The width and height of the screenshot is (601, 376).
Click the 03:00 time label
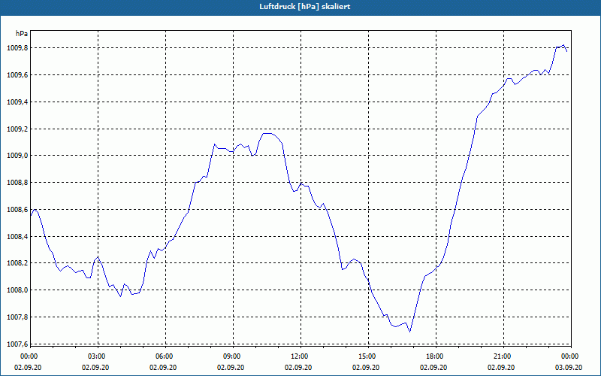pyautogui.click(x=96, y=356)
